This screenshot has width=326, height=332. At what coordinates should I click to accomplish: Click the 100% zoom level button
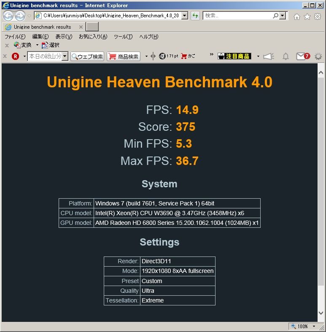[x=300, y=326]
